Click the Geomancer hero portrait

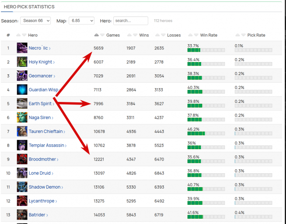click(x=22, y=76)
